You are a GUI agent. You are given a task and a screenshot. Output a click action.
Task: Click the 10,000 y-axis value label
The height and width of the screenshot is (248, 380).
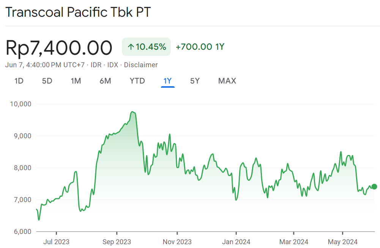[x=21, y=104]
